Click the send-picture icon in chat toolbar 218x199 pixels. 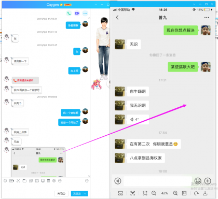point(37,181)
